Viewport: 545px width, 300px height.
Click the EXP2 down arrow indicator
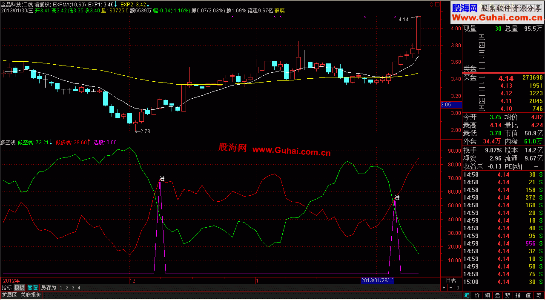(148, 4)
